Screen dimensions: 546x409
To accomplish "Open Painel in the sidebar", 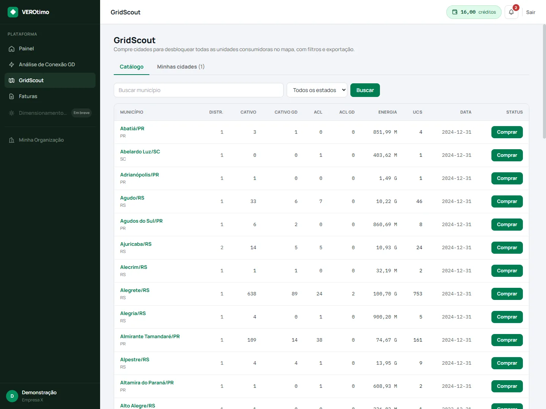I will coord(50,48).
